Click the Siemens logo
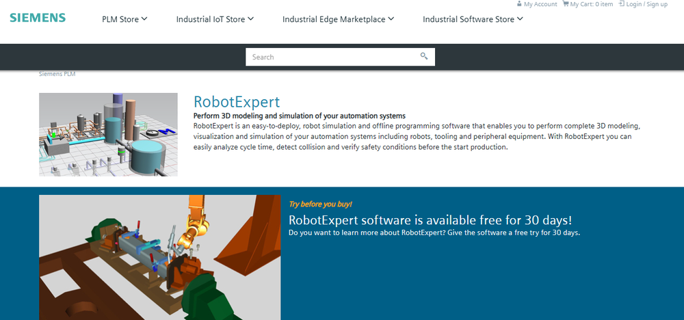The image size is (684, 320). (x=38, y=18)
